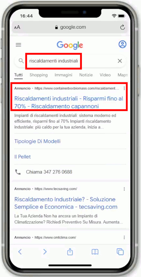Reload the page in Safari
The height and width of the screenshot is (277, 141).
(x=122, y=27)
